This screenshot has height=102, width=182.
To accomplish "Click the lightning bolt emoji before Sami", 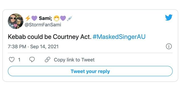I will pyautogui.click(x=28, y=18).
